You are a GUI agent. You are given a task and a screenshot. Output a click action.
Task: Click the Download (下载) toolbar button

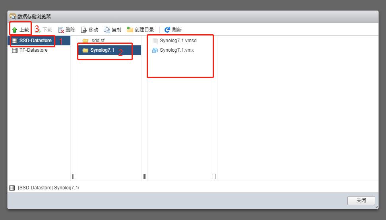[44, 30]
